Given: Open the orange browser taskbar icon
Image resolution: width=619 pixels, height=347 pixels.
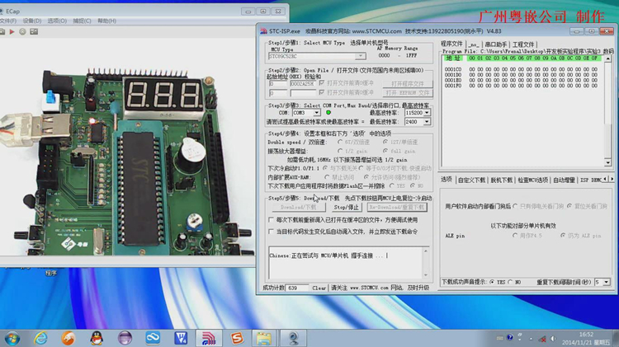Looking at the screenshot, I should [69, 338].
